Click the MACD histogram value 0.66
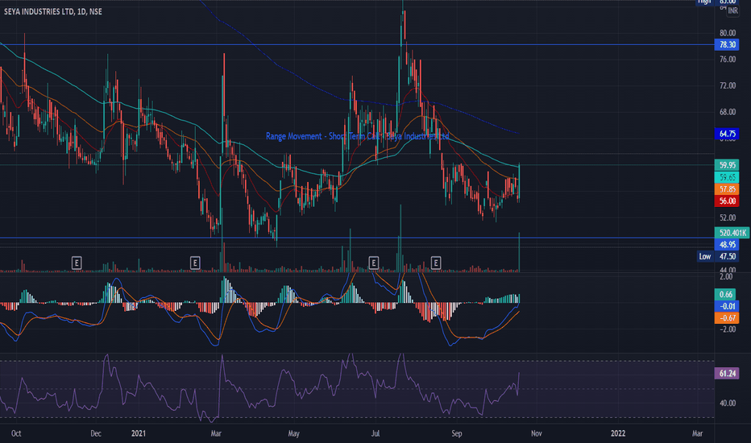 pyautogui.click(x=726, y=295)
